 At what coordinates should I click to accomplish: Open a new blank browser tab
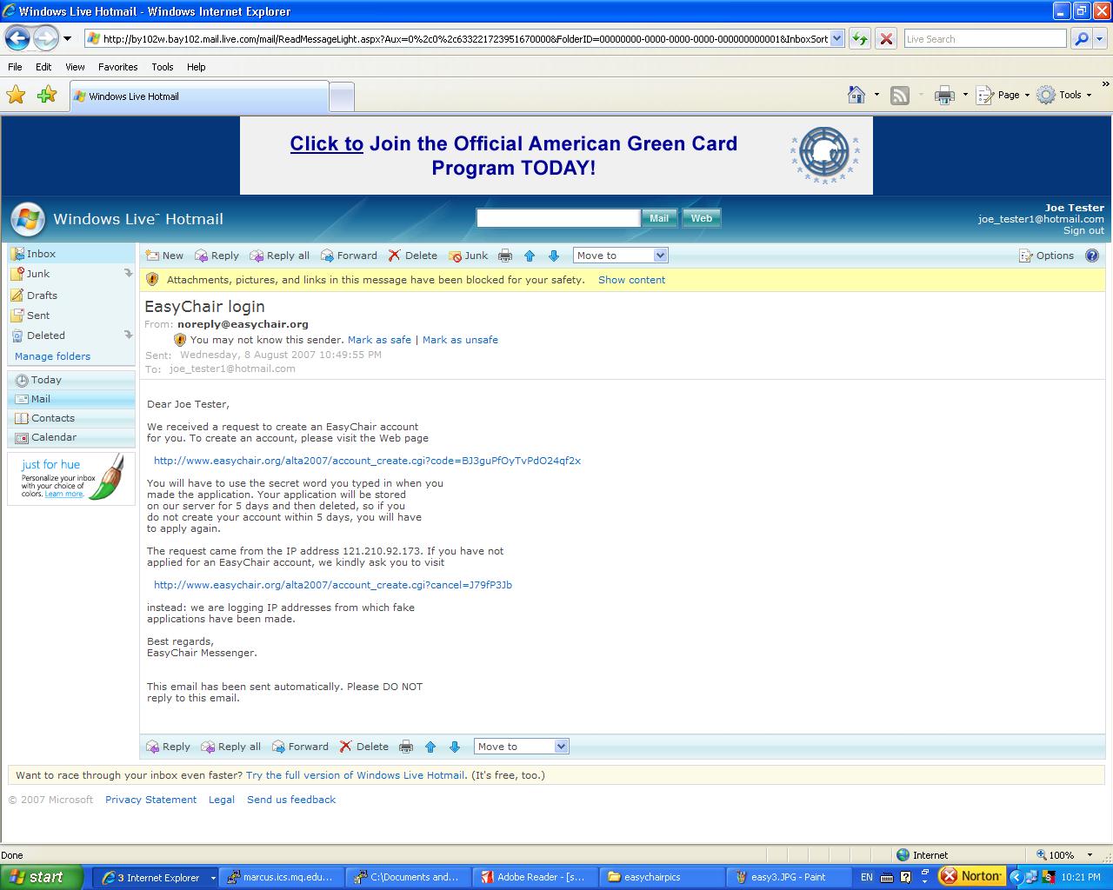click(342, 96)
